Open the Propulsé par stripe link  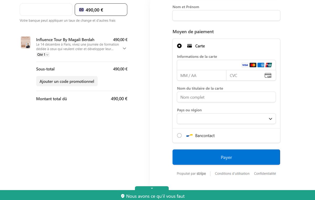click(x=191, y=174)
